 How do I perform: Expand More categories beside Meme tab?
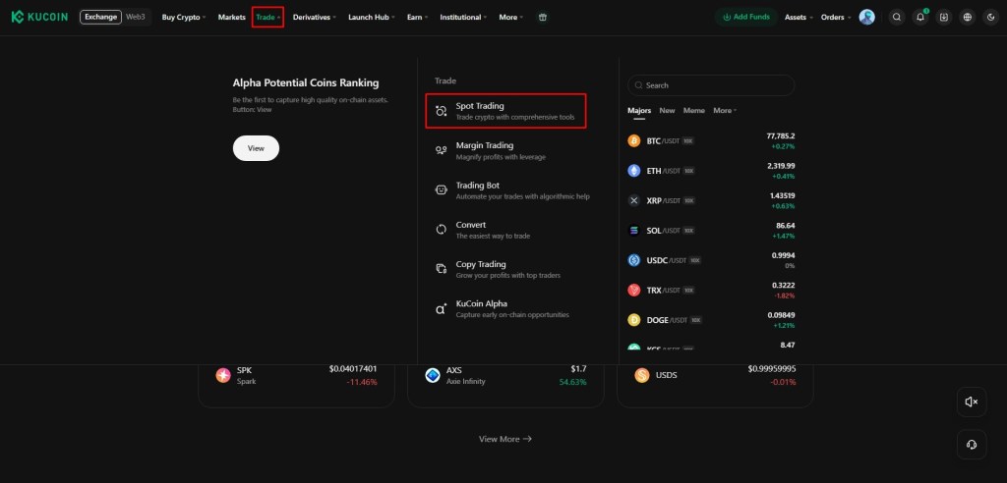(x=725, y=110)
